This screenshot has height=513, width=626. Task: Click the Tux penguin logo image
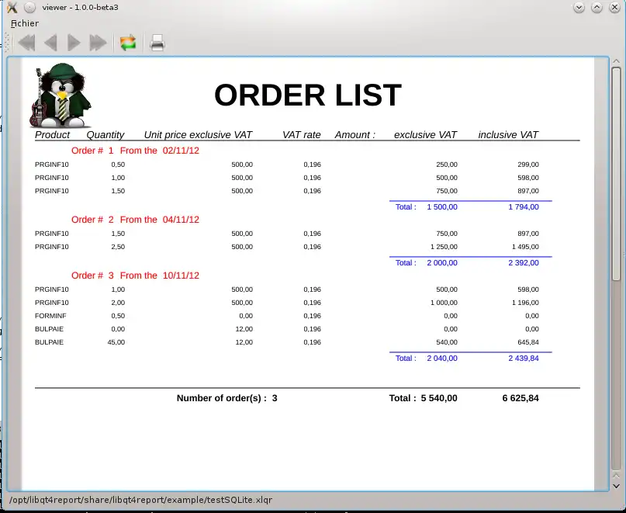pos(61,95)
